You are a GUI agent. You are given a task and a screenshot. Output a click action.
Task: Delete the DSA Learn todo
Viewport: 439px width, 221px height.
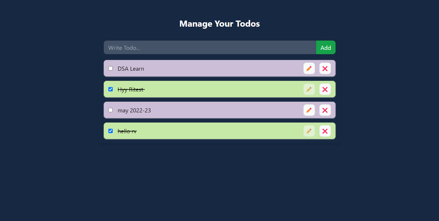point(325,68)
